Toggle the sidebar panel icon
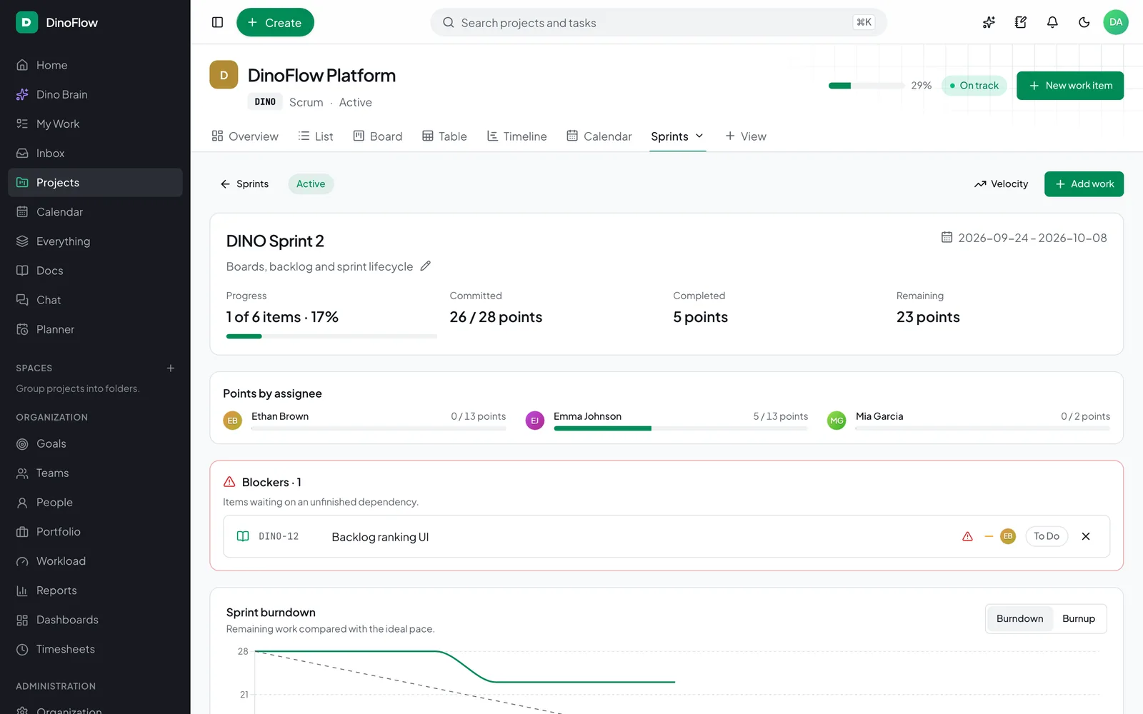This screenshot has width=1143, height=714. coord(218,22)
